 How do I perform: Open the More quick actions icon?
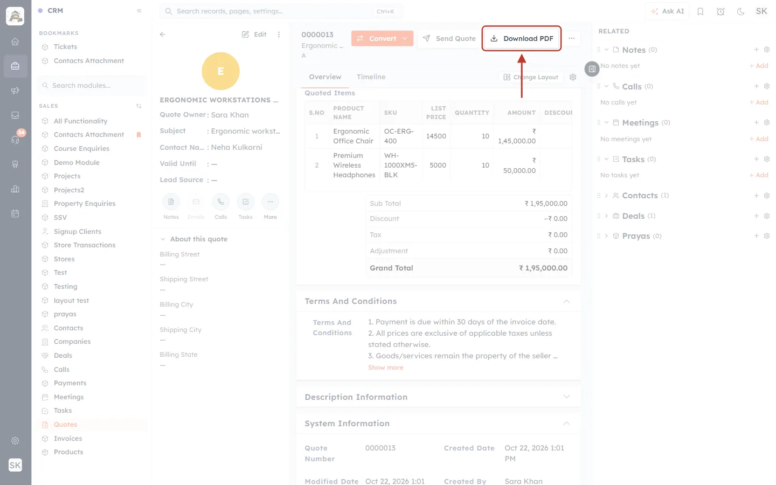pos(270,202)
